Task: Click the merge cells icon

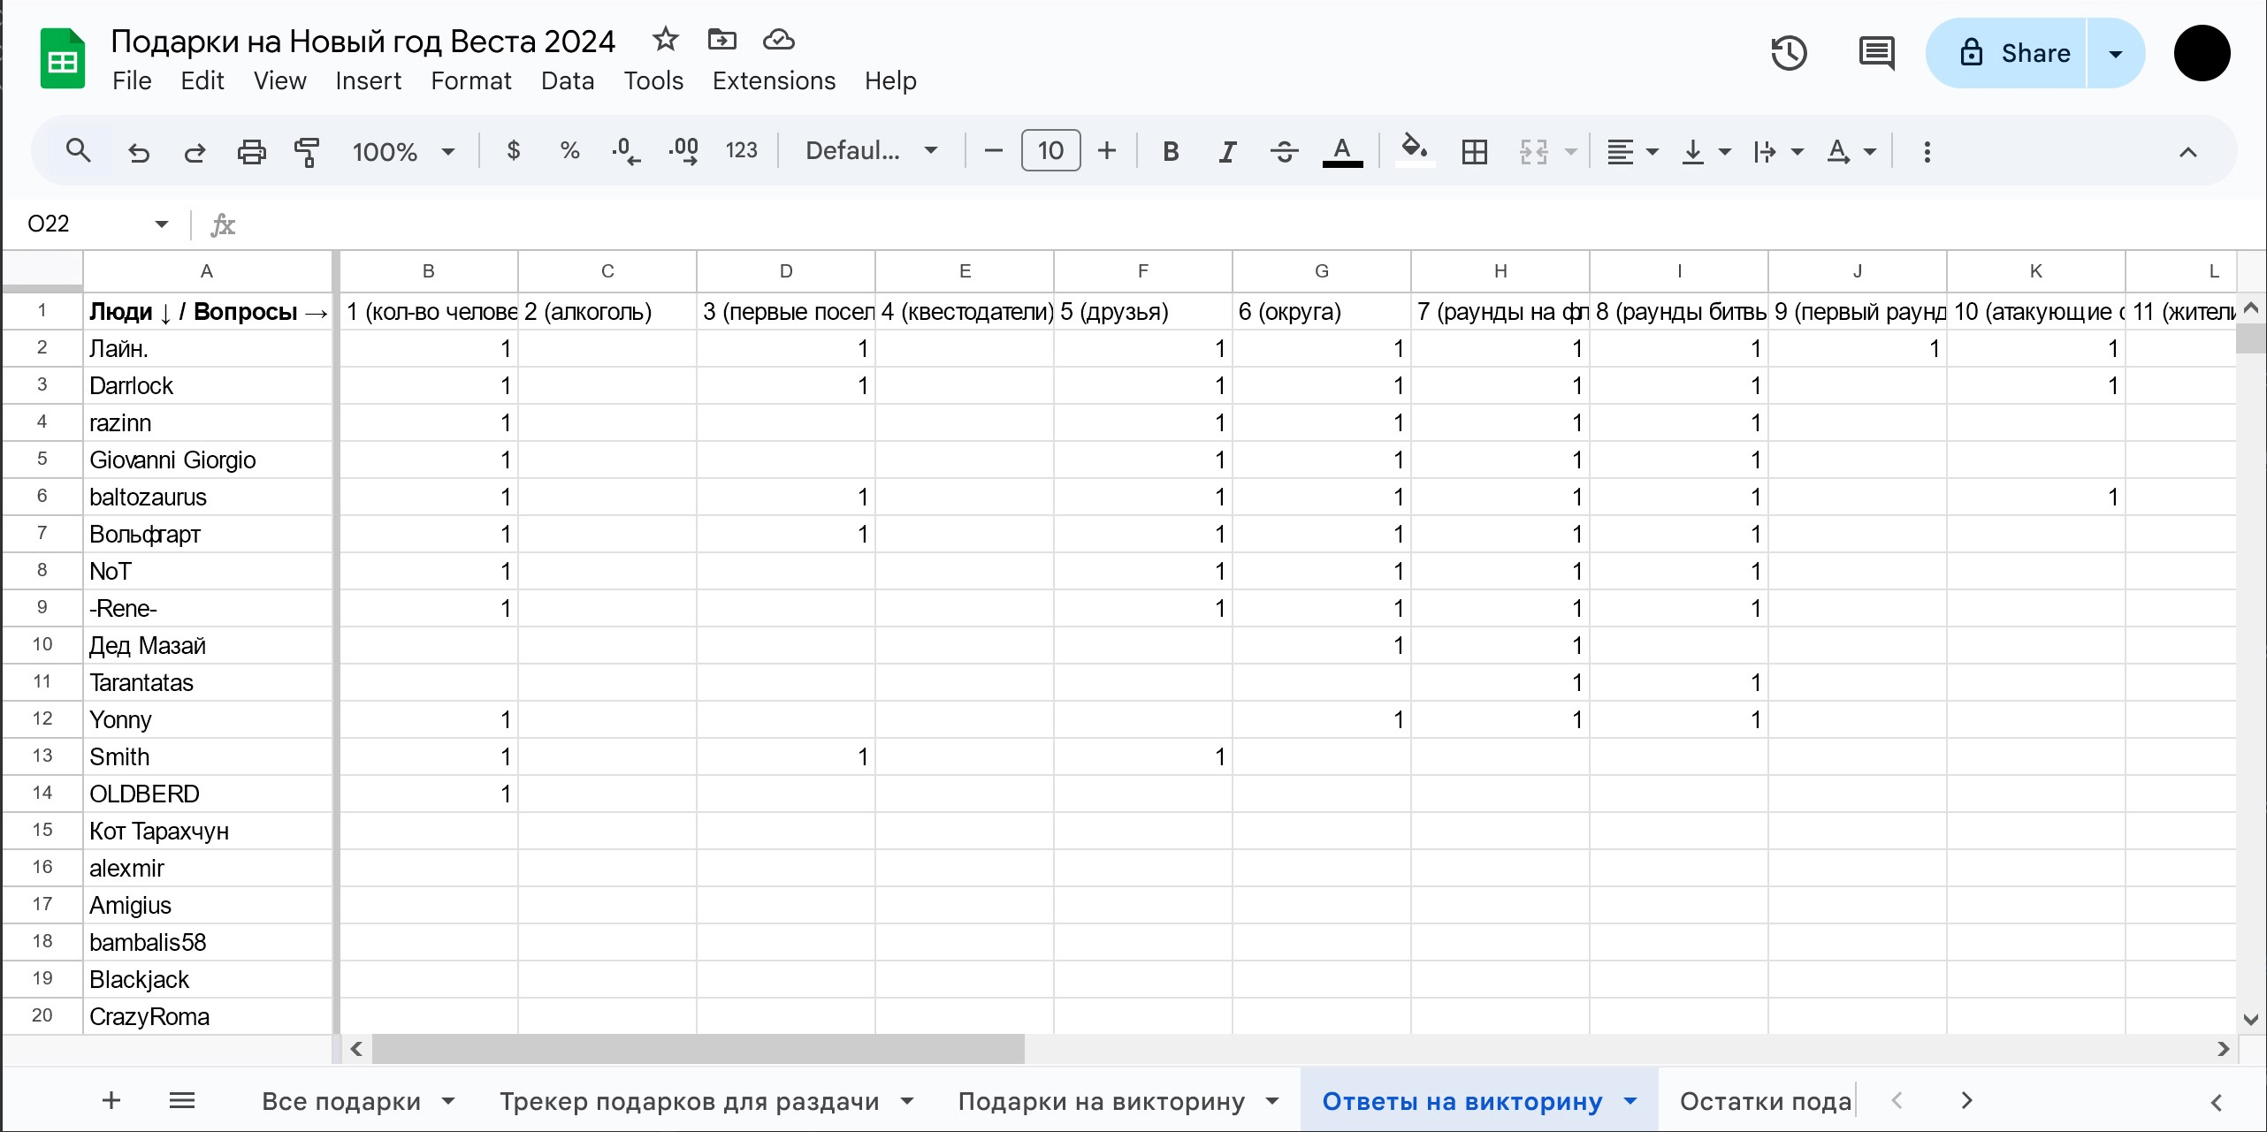Action: point(1533,152)
